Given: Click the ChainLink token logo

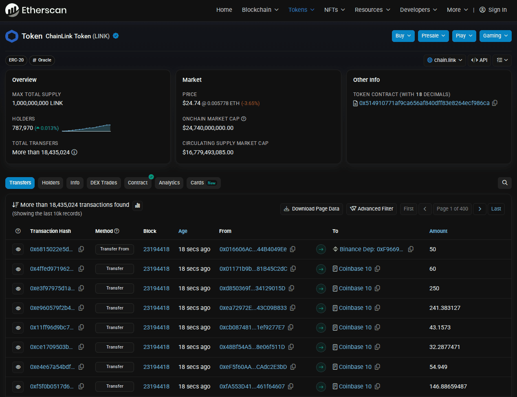Looking at the screenshot, I should 12,36.
